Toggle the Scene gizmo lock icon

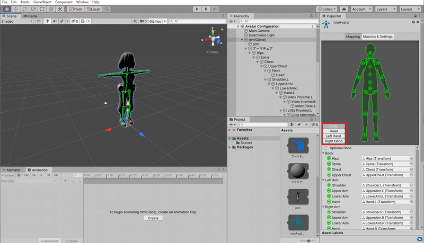point(222,29)
